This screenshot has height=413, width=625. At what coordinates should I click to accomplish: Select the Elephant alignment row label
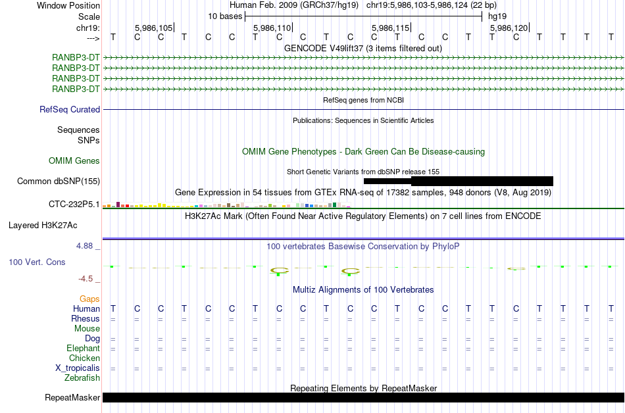coord(84,349)
